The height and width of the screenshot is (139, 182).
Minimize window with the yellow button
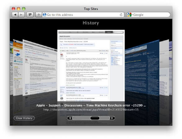coord(19,9)
